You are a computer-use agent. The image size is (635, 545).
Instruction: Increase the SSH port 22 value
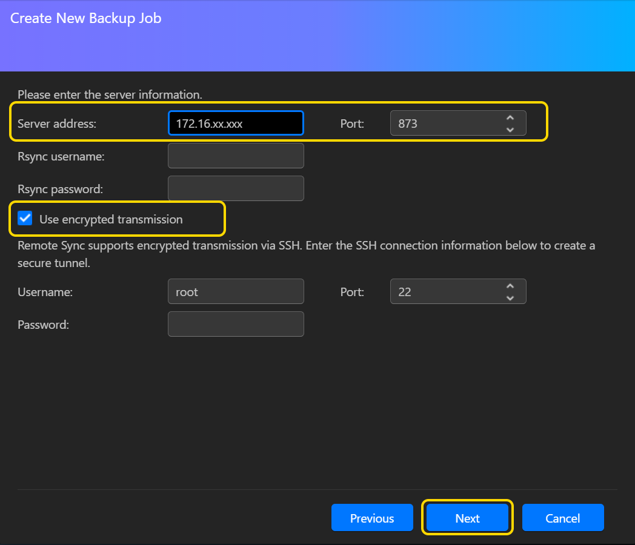click(510, 286)
